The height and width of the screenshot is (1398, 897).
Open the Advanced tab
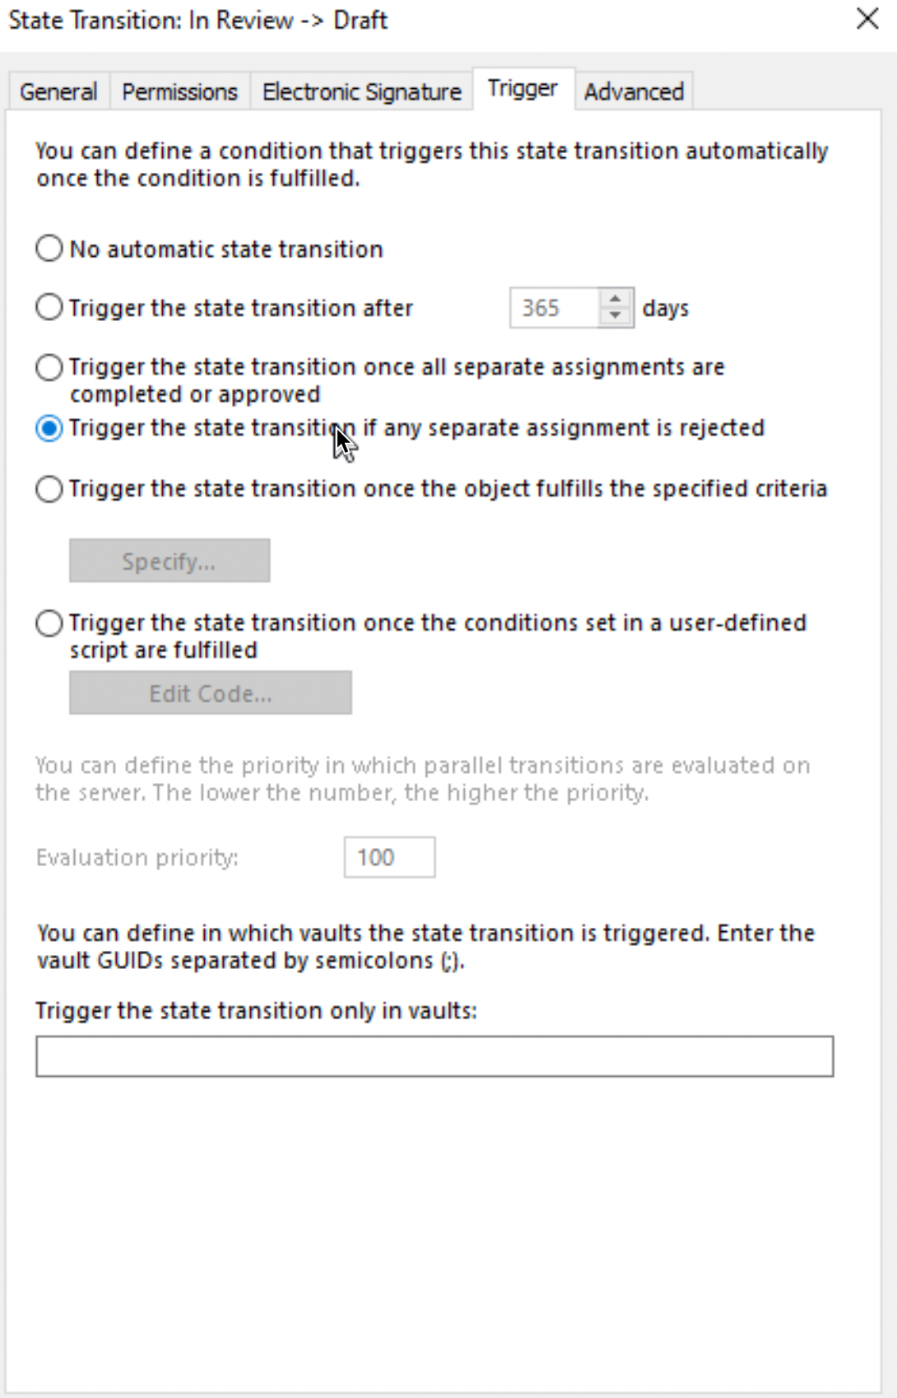[634, 91]
